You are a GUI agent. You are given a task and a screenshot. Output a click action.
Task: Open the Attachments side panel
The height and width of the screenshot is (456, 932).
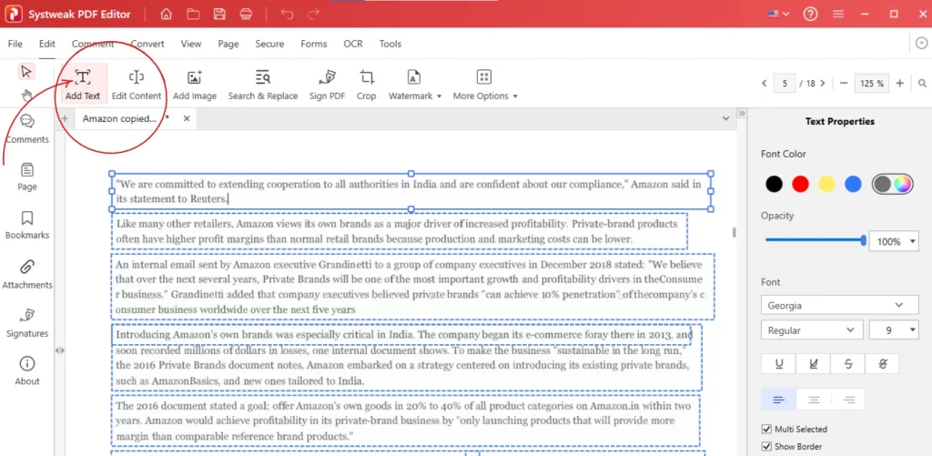pos(26,274)
